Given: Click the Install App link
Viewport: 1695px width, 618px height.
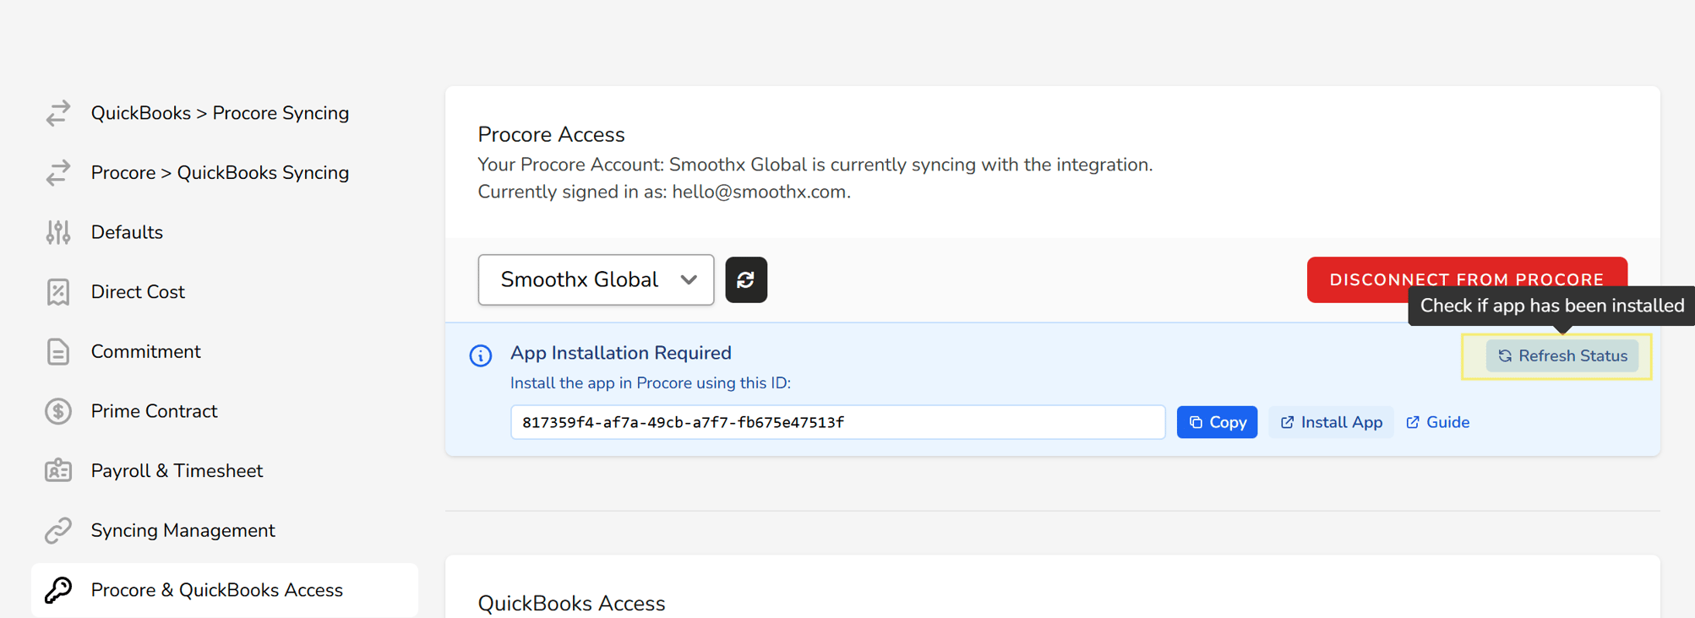Looking at the screenshot, I should pyautogui.click(x=1331, y=422).
